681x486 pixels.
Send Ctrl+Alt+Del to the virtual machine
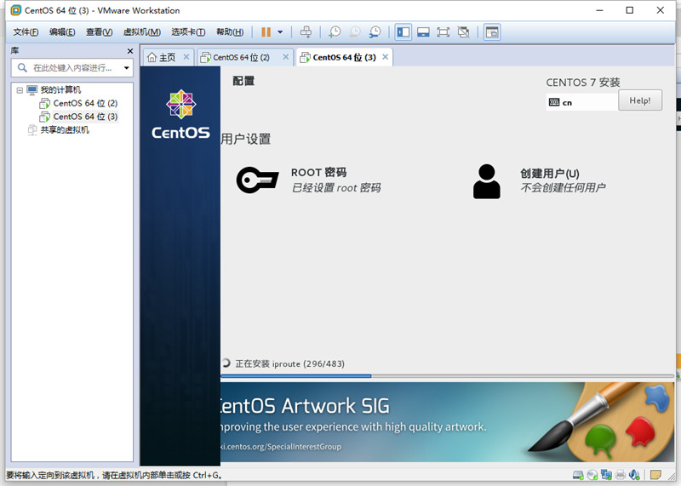point(306,32)
